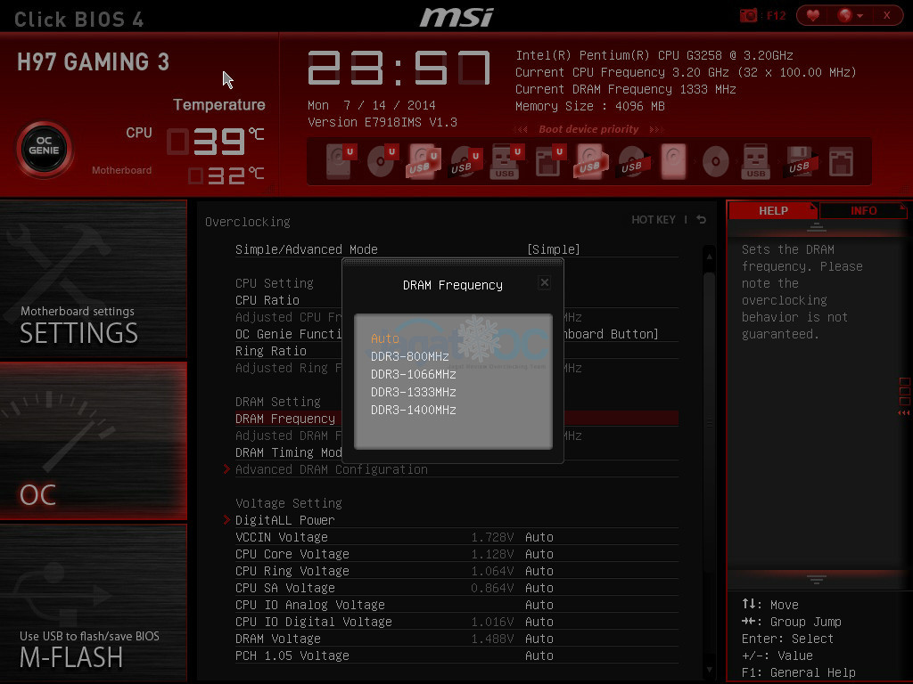Switch to the INFO tab

863,211
